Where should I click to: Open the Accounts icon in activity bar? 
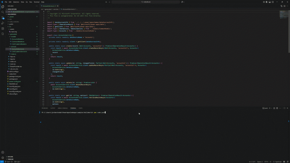[3, 152]
